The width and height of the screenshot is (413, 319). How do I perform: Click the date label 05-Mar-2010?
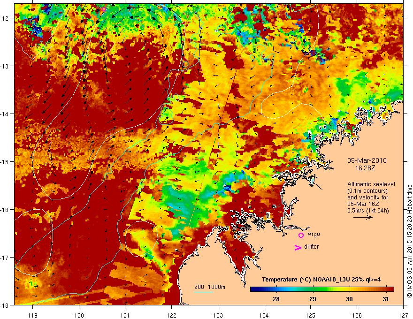pos(367,160)
